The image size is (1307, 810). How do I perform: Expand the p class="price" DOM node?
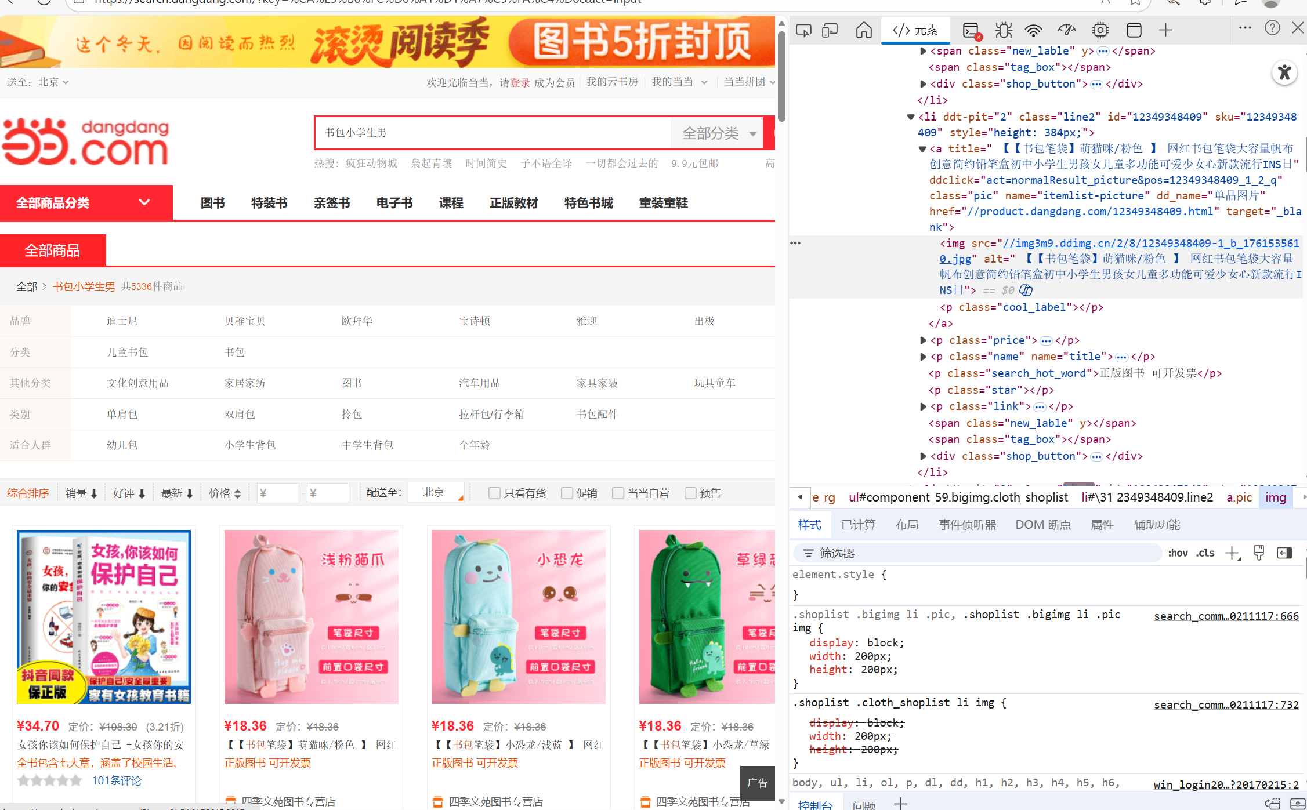tap(923, 340)
